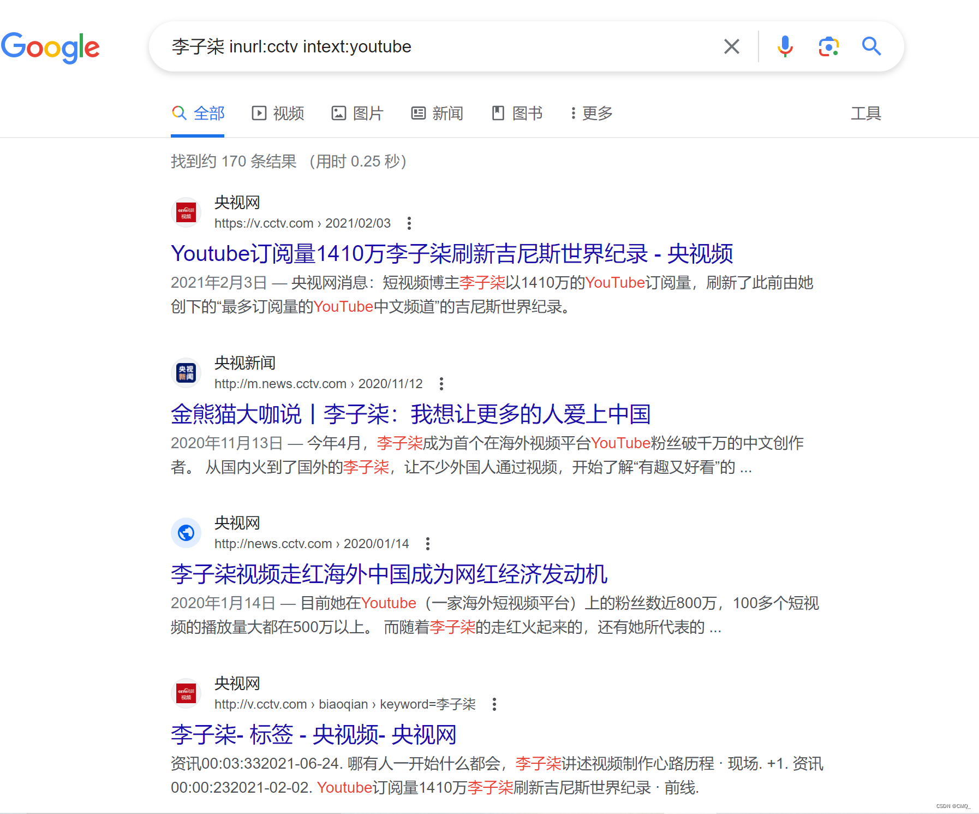This screenshot has width=979, height=814.
Task: Click the result count text 找到约 170 条结果
Action: (x=234, y=162)
